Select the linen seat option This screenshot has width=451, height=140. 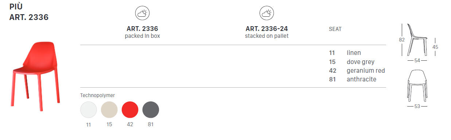click(345, 53)
